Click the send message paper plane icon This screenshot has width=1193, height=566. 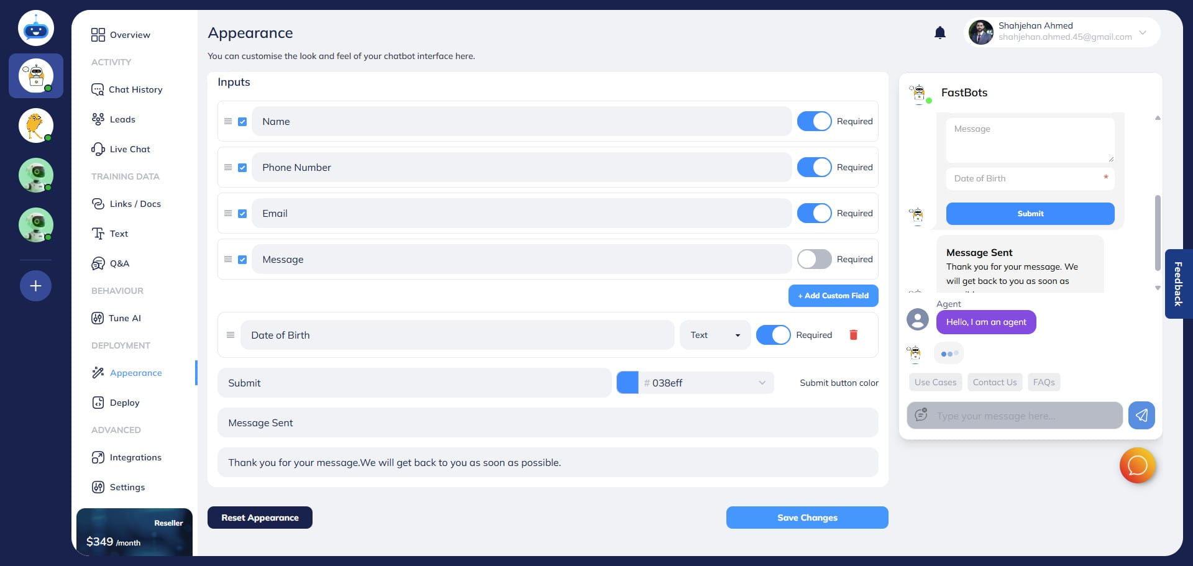point(1141,416)
